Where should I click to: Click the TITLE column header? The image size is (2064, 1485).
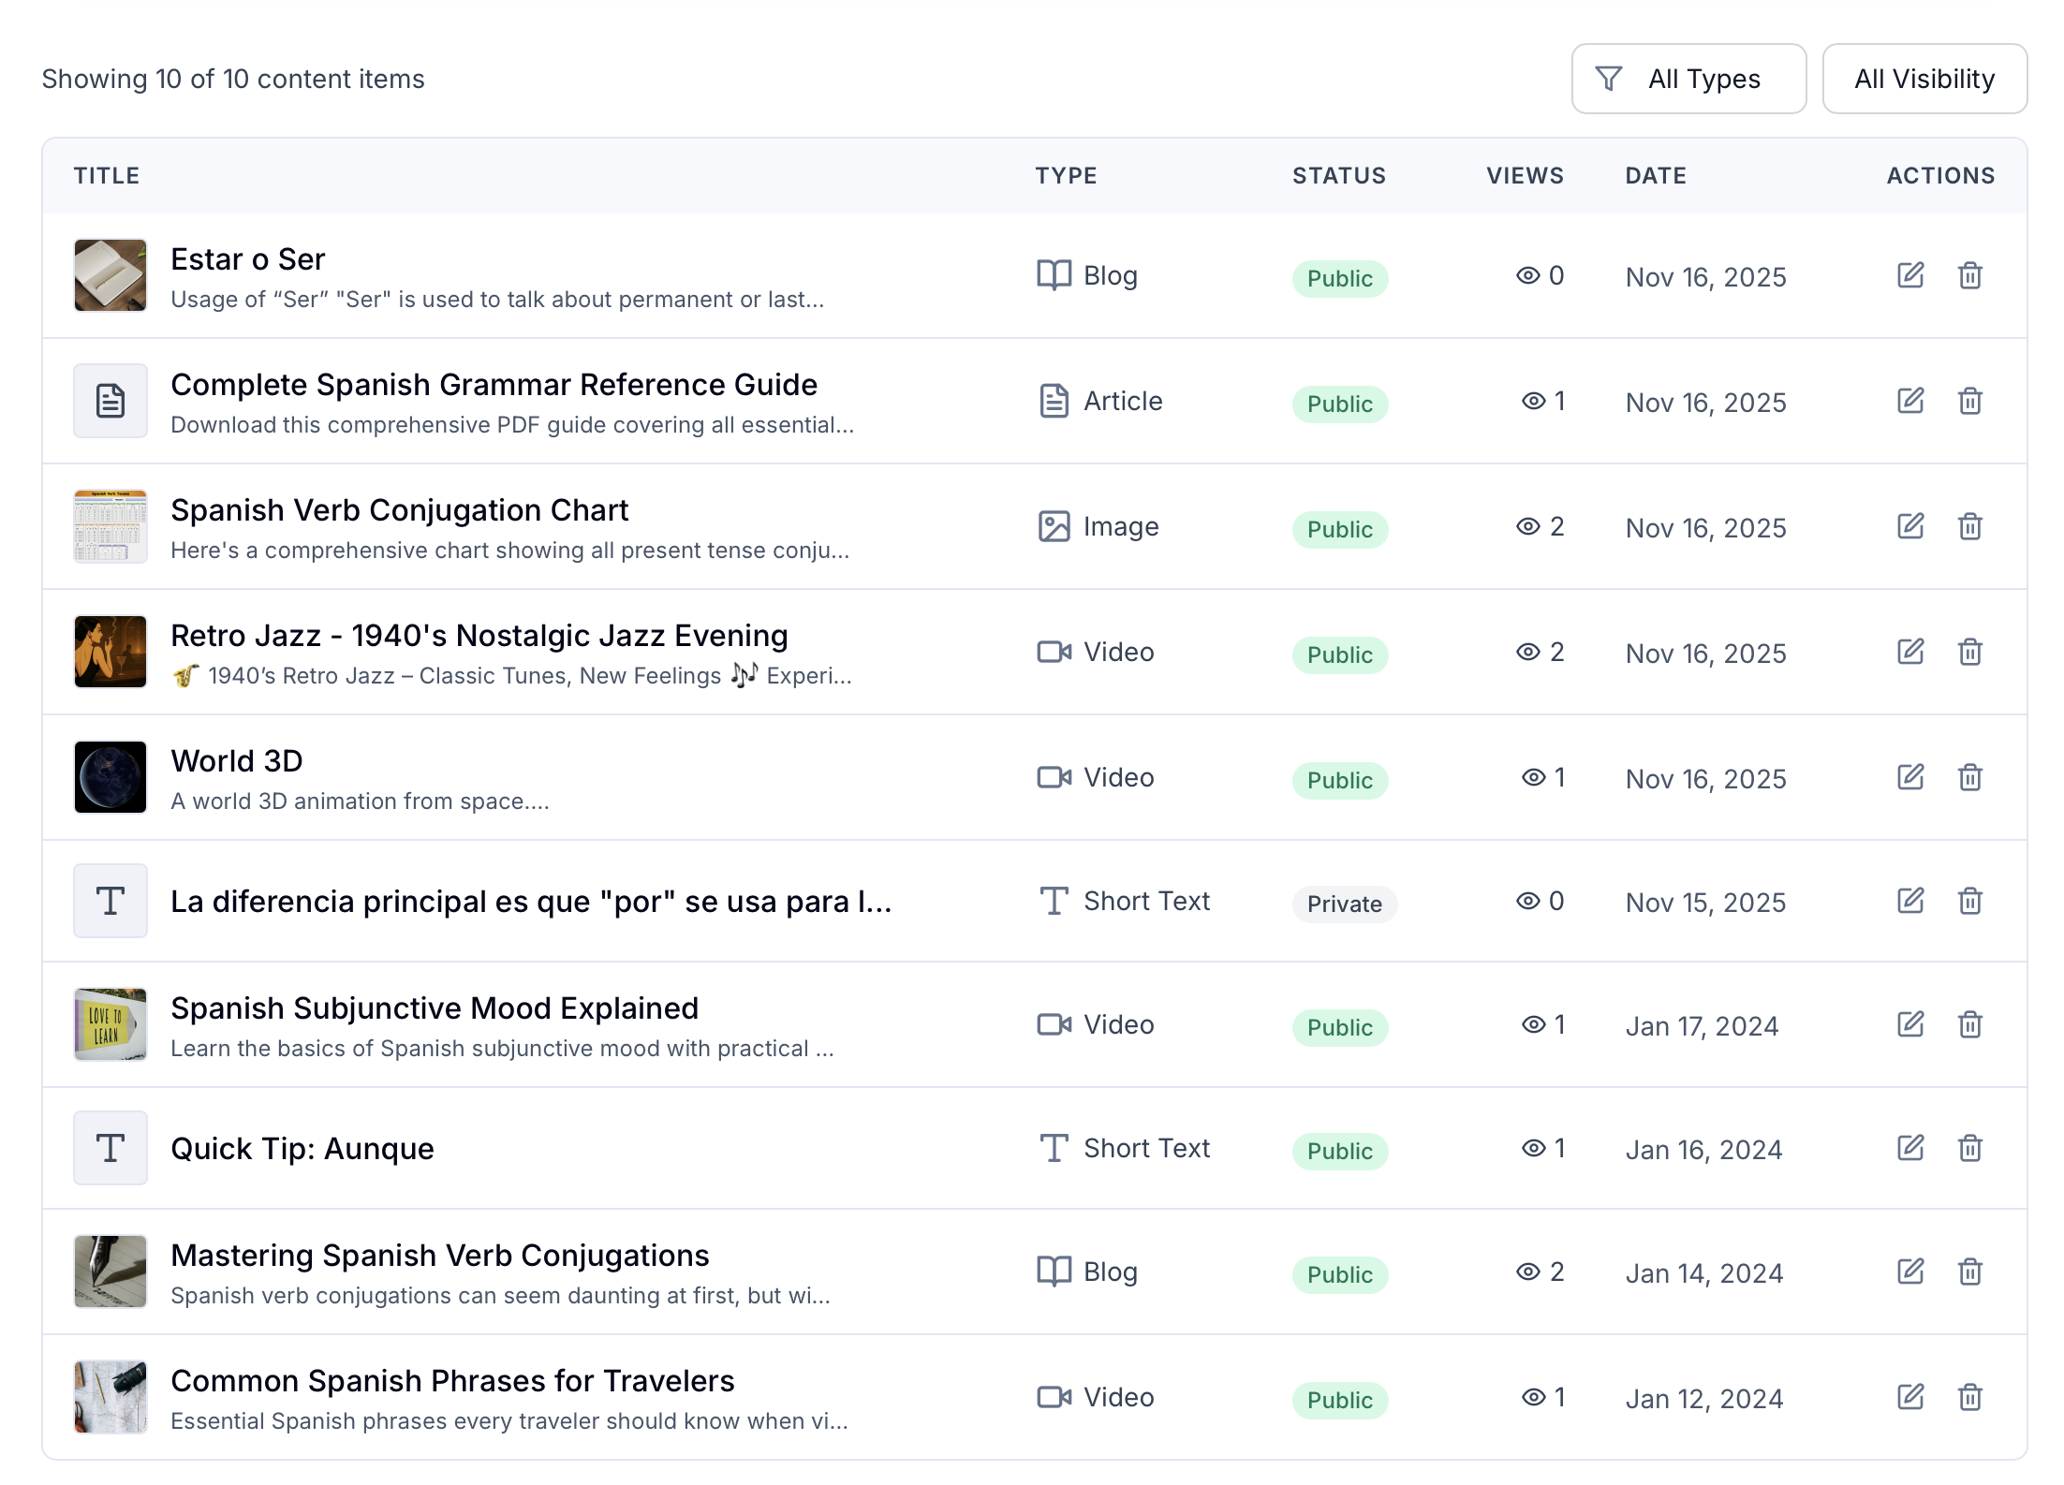point(107,175)
